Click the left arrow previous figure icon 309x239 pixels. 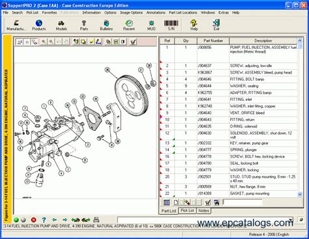point(54,220)
